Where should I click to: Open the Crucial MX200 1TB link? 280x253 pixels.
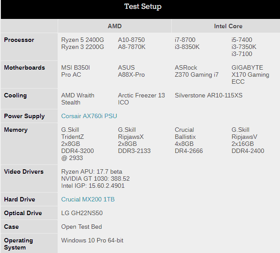pos(88,199)
